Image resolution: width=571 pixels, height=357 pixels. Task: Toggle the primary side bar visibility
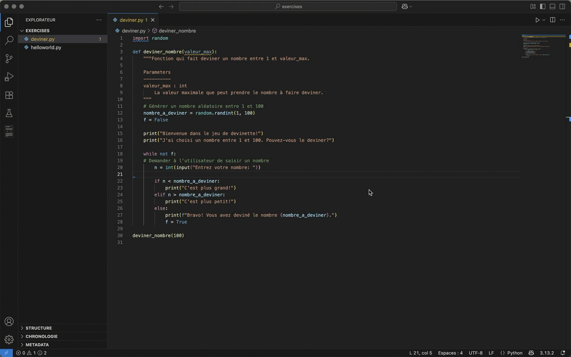543,6
